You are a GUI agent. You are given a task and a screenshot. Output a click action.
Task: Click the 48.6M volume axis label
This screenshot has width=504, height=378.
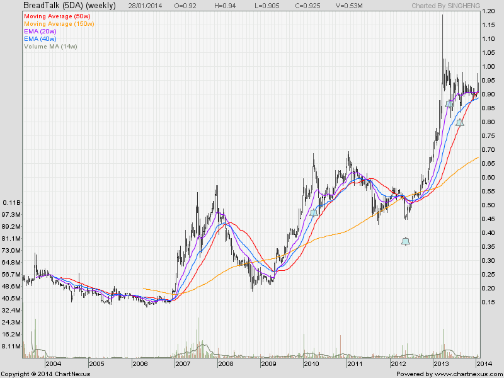[11, 286]
